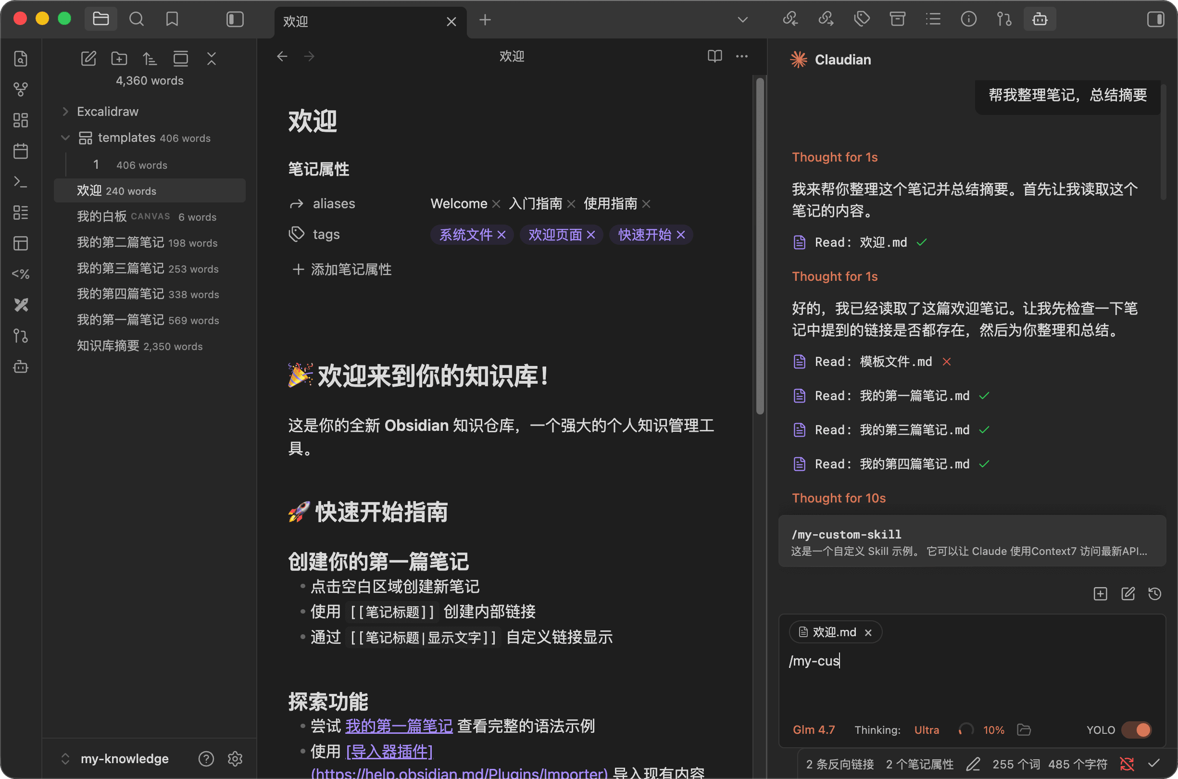Open the 我的第一篇笔记 link

399,726
